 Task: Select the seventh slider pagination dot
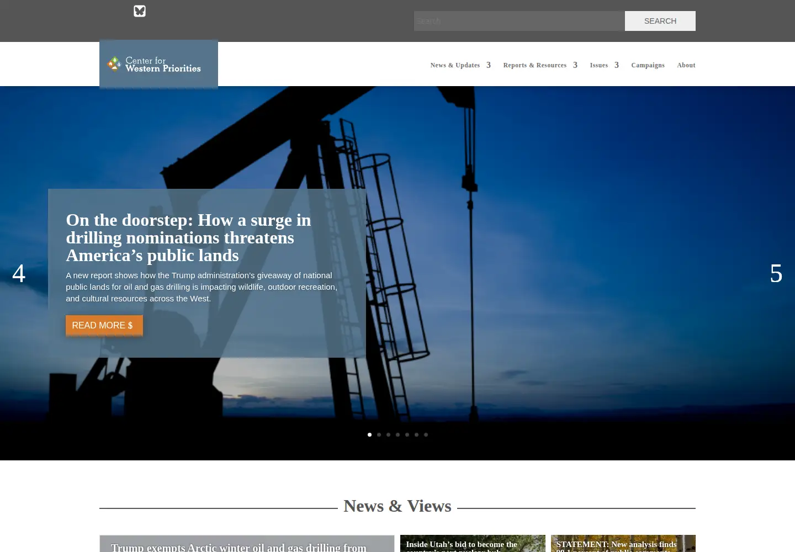pos(426,434)
